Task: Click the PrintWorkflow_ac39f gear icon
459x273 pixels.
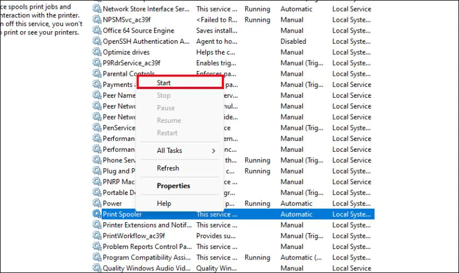Action: pos(97,235)
